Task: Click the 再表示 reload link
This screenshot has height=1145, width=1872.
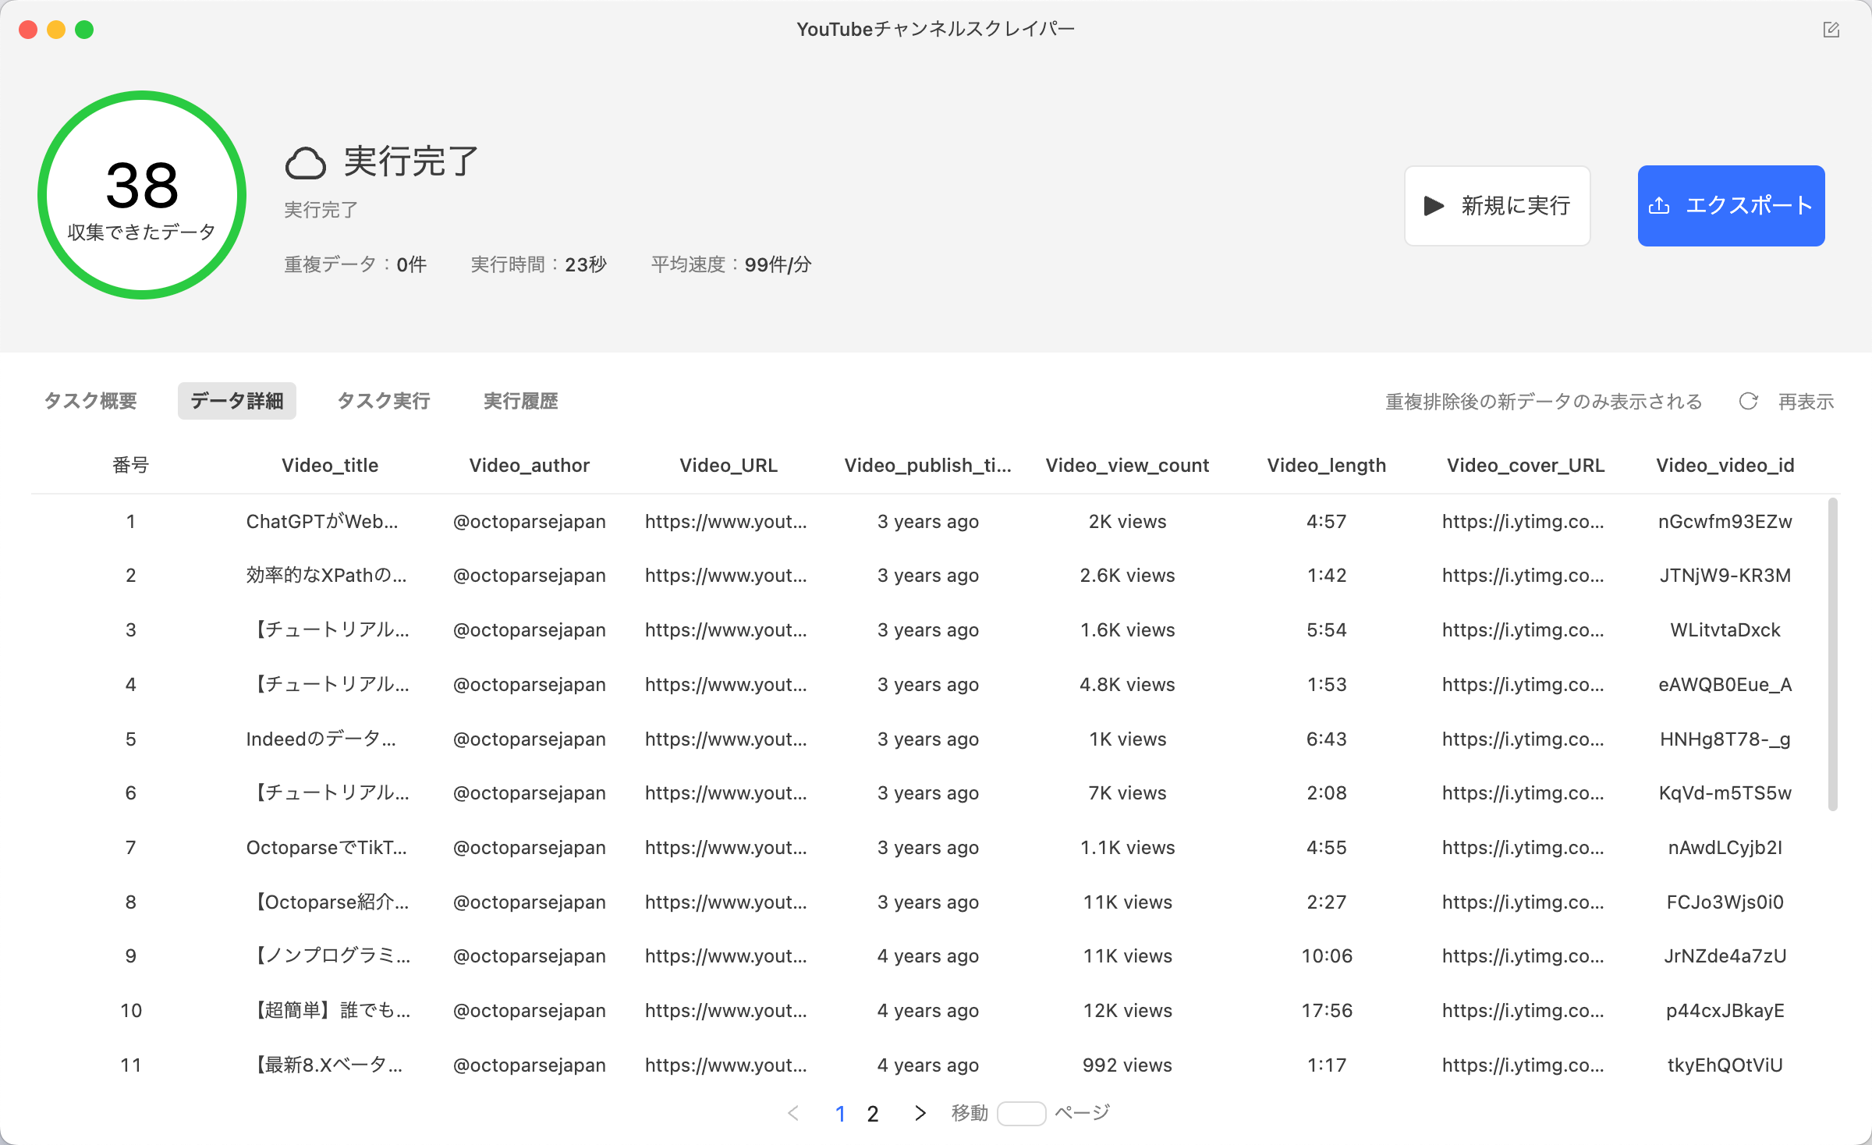Action: coord(1806,401)
